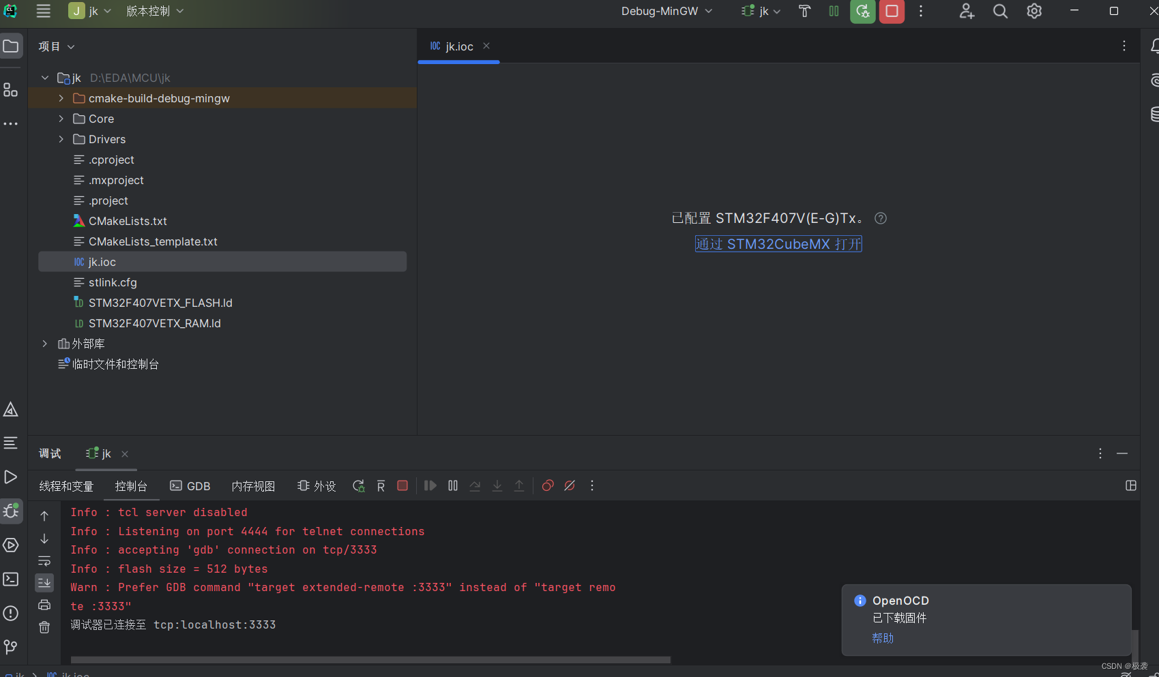Collapse the jk root project node
The width and height of the screenshot is (1159, 677).
(45, 78)
